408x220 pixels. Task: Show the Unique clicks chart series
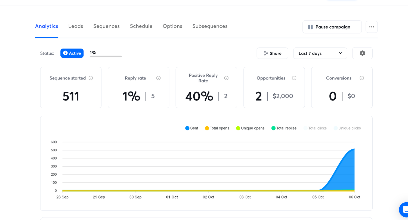coord(347,128)
